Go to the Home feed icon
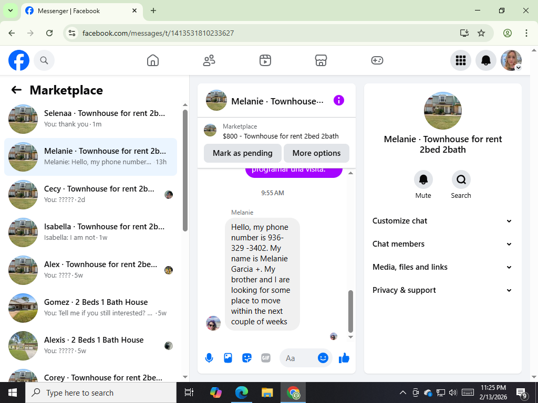 (x=153, y=60)
